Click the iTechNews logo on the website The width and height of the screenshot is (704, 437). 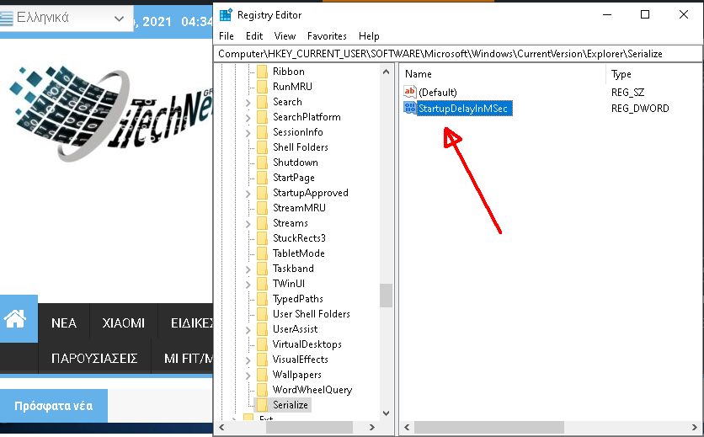click(x=110, y=112)
